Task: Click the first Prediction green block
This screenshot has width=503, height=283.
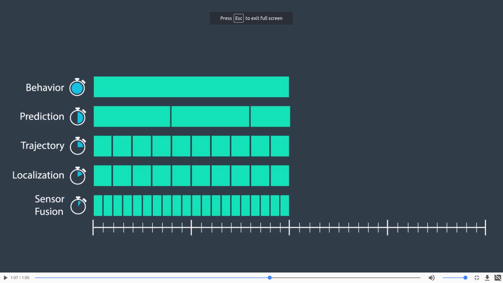Action: point(132,117)
